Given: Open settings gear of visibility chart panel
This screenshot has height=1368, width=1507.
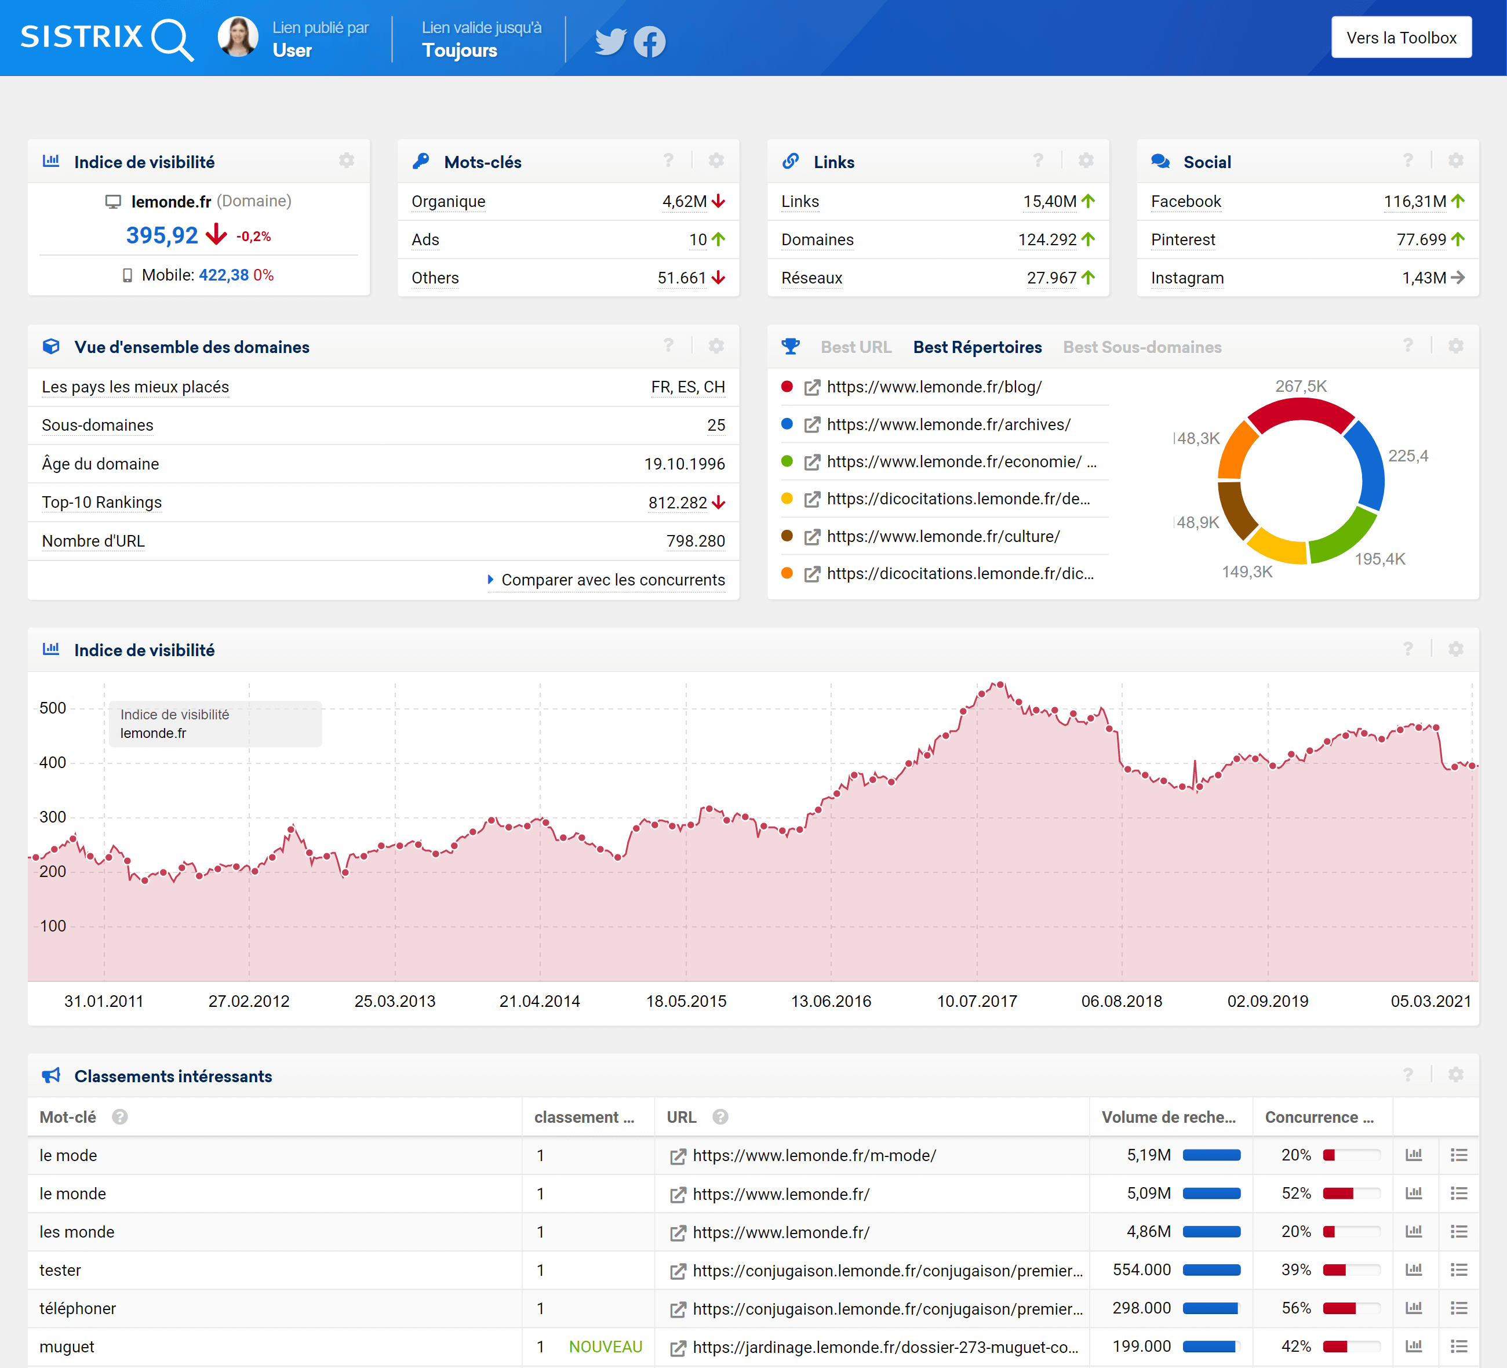Looking at the screenshot, I should [1455, 649].
